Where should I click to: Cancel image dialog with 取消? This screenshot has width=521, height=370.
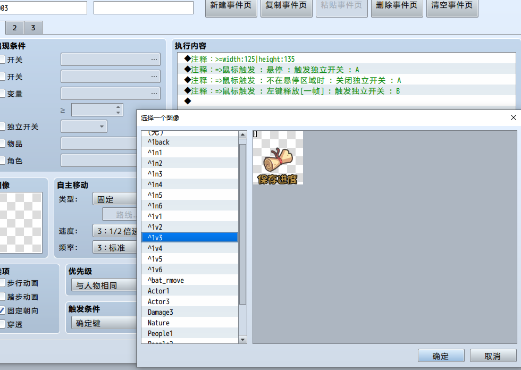(x=493, y=356)
